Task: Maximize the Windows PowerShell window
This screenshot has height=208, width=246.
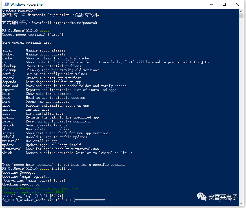Action: point(224,4)
